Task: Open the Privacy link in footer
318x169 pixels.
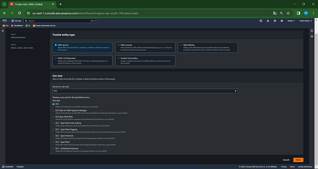Action: coord(284,167)
